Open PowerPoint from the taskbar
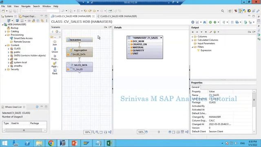261x147 pixels. tap(75, 143)
